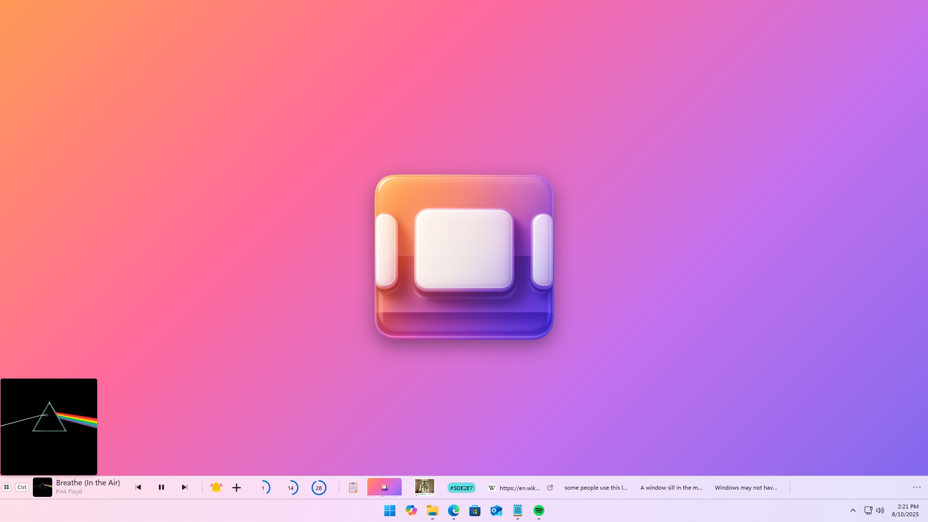
Task: Click the yellow alarm bell icon
Action: click(216, 487)
